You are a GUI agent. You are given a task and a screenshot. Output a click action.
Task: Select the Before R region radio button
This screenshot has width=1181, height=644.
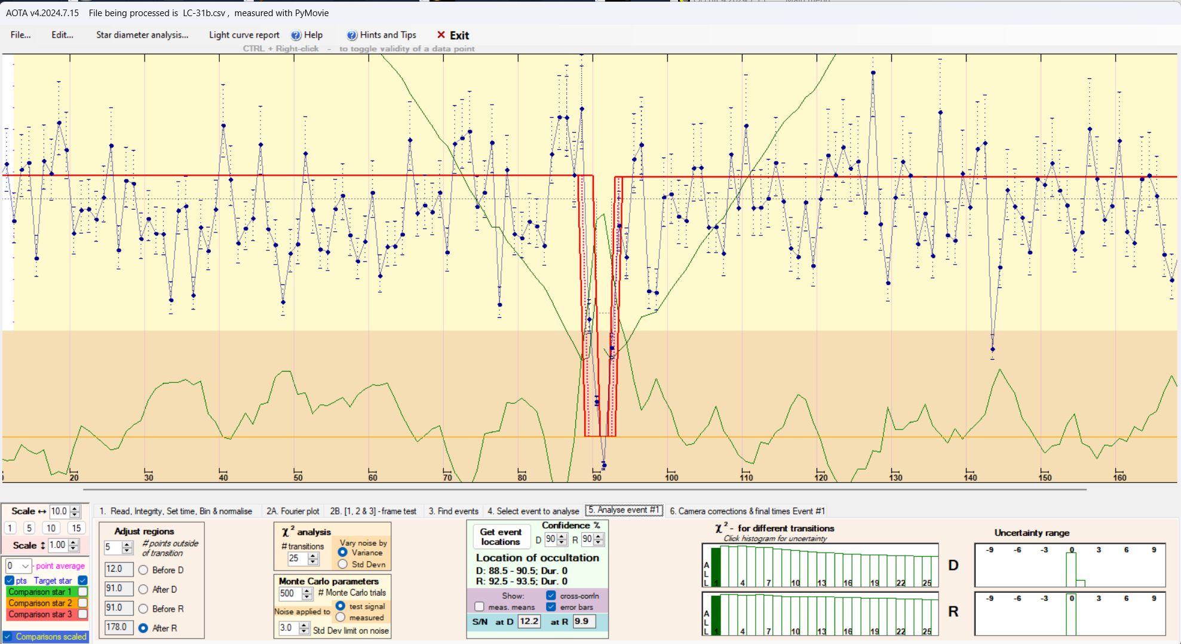[143, 609]
